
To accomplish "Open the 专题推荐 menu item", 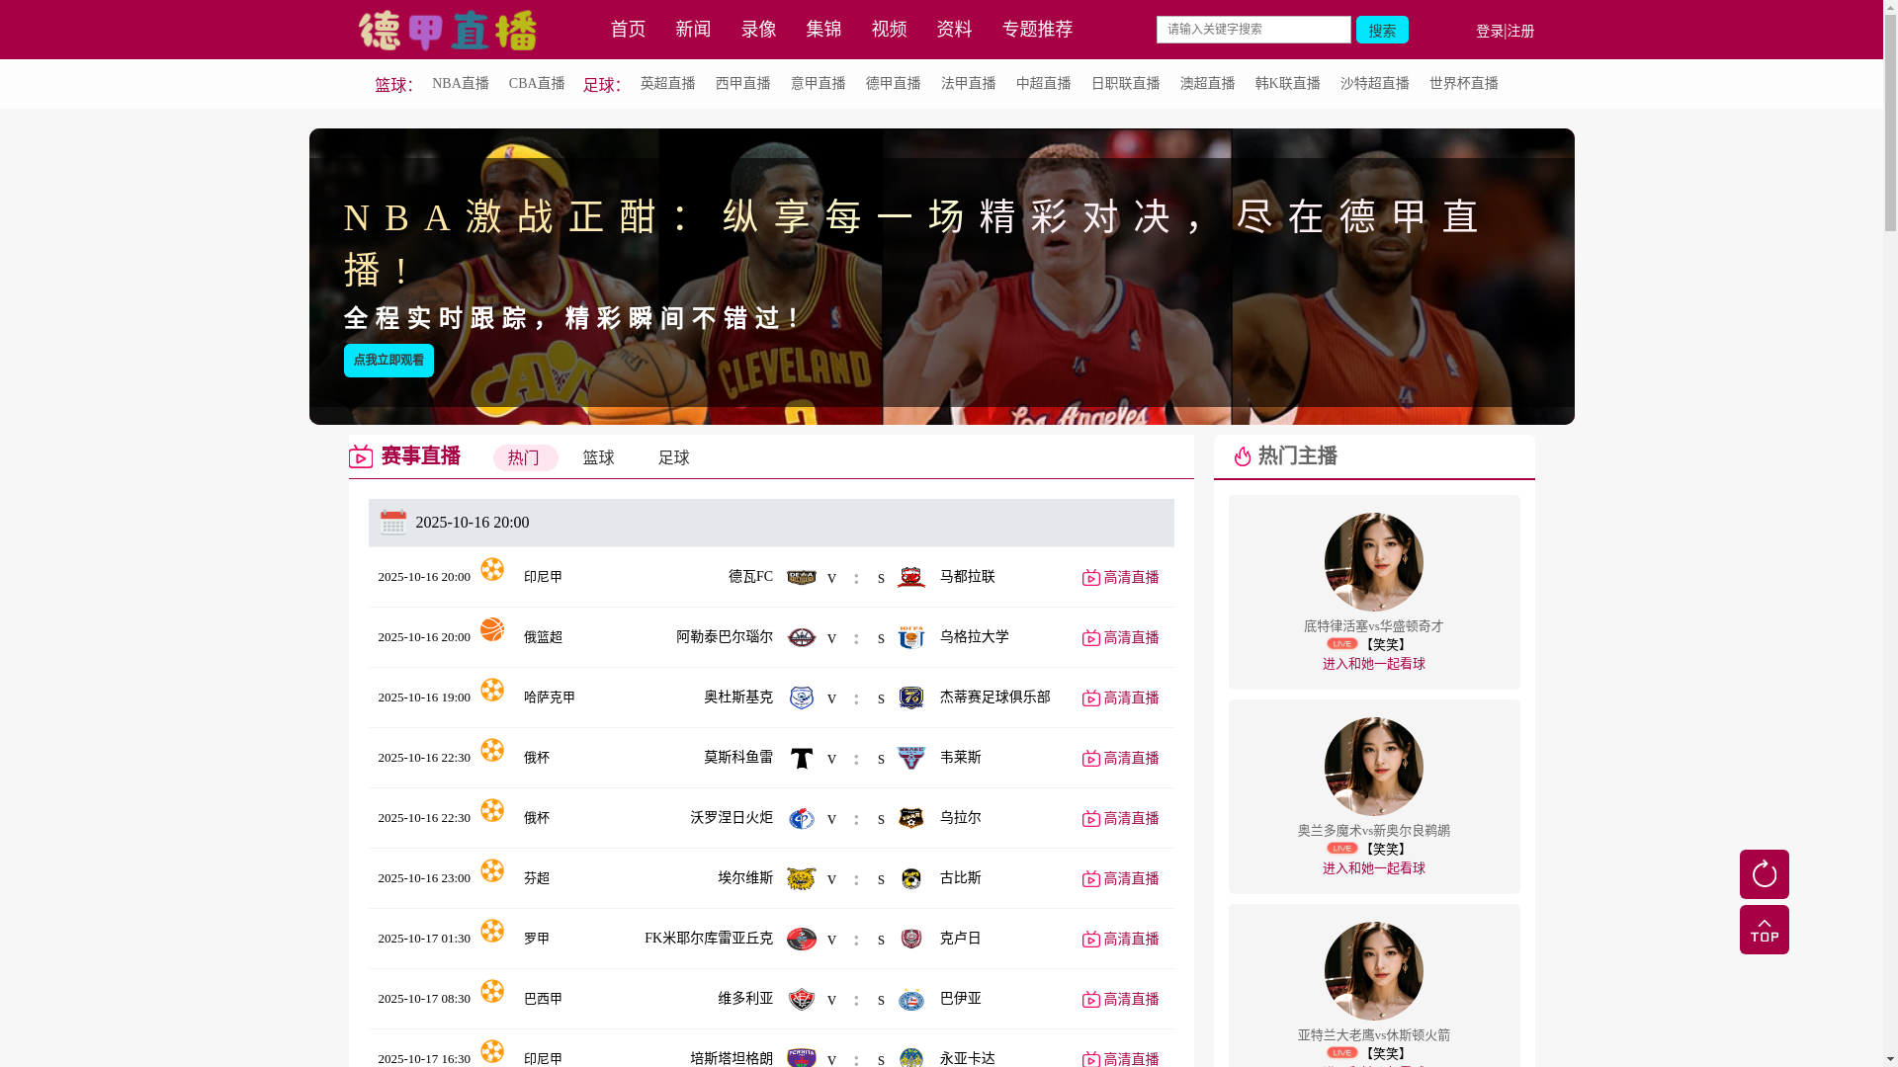I will tap(1037, 30).
